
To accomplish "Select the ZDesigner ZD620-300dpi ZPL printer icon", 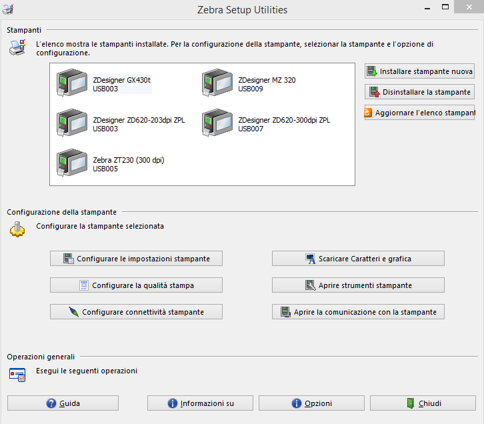I will click(x=217, y=123).
